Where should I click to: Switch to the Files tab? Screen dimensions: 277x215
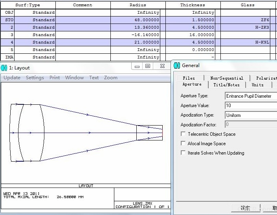point(189,78)
